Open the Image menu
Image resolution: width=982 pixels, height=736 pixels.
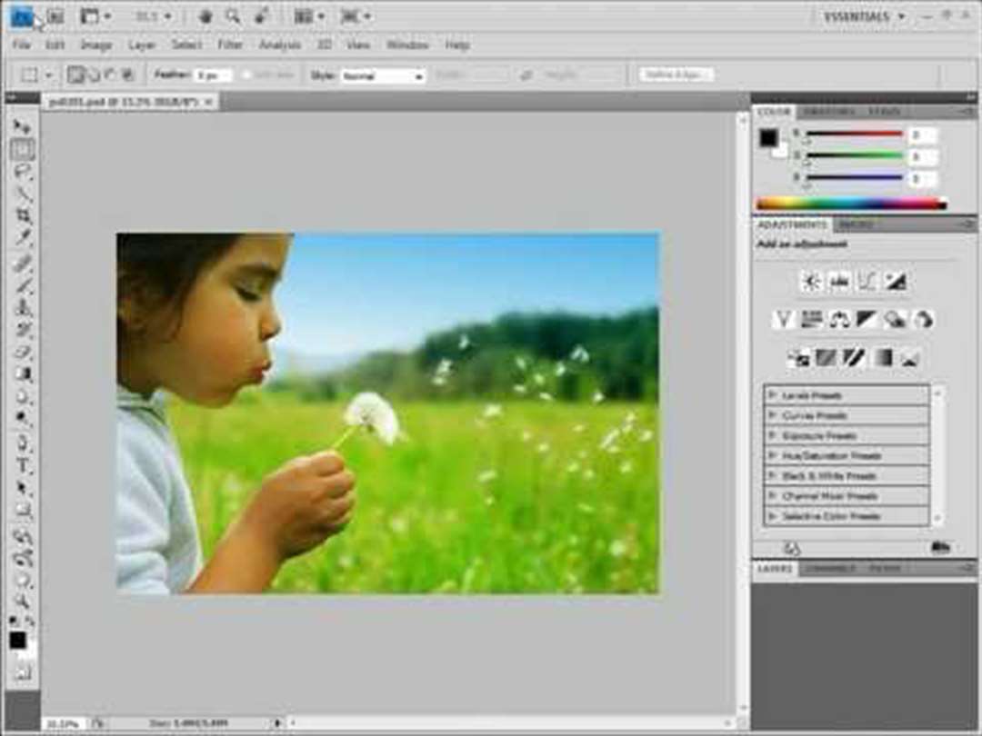pyautogui.click(x=95, y=45)
